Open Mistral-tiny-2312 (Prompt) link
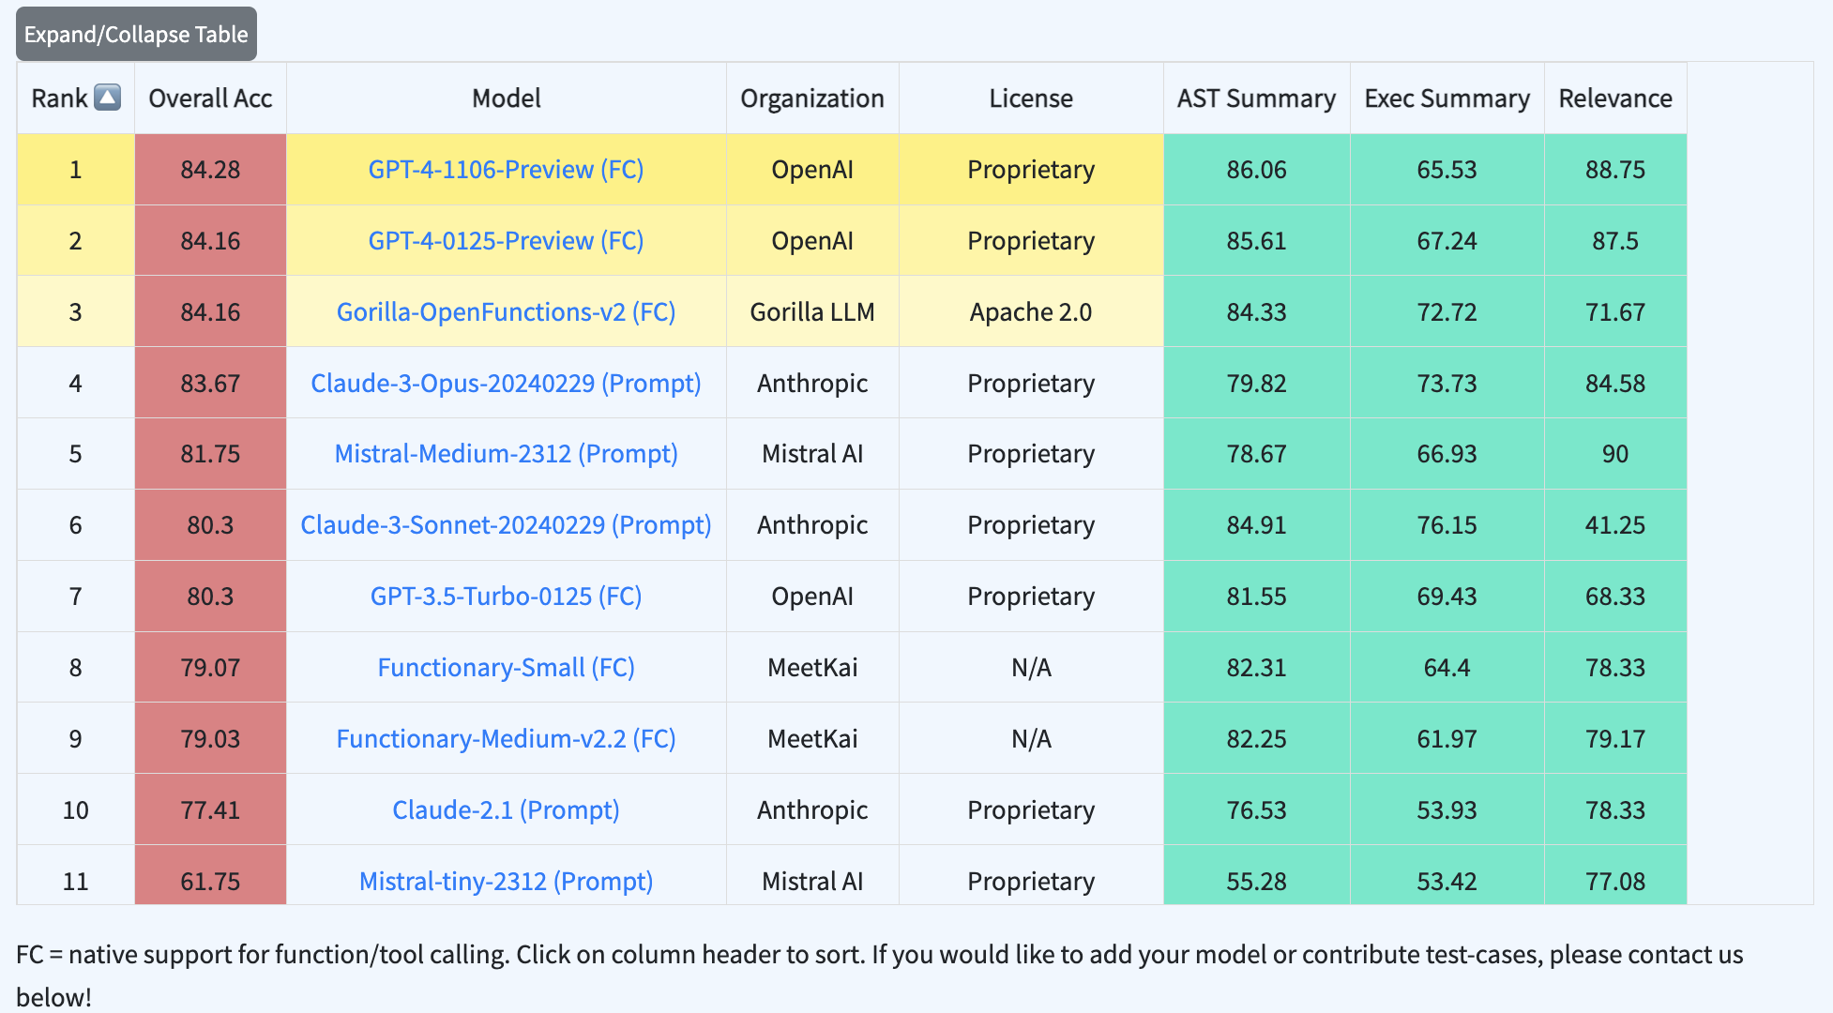Screen dimensions: 1833x1013 (x=506, y=882)
